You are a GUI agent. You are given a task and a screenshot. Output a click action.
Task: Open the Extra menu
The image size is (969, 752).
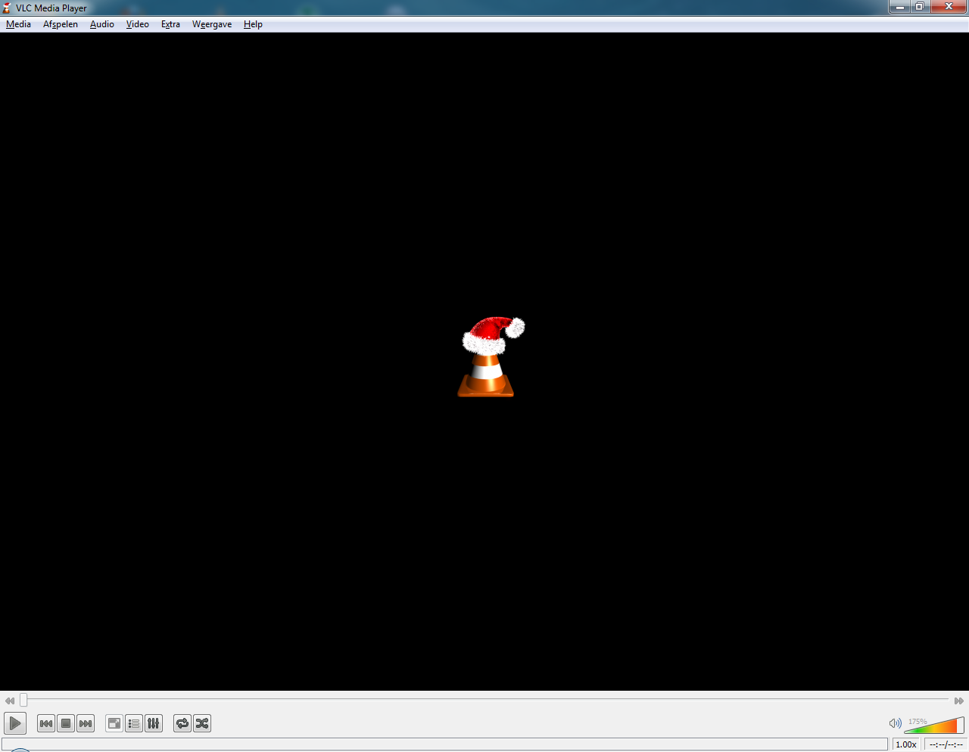click(170, 24)
